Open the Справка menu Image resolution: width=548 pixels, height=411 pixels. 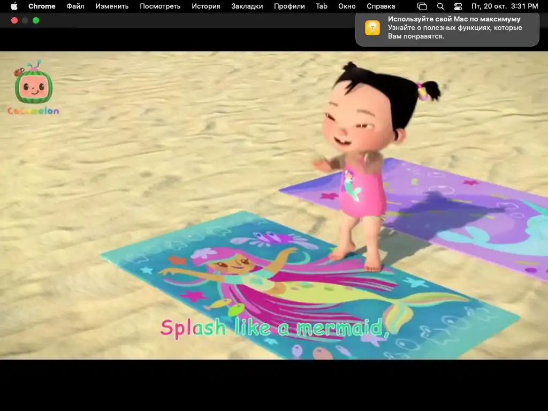tap(381, 6)
